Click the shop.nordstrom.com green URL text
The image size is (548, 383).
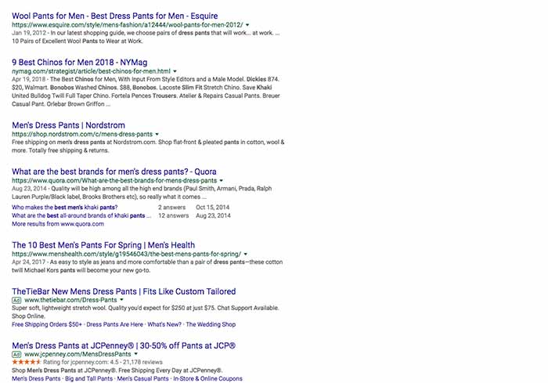pyautogui.click(x=82, y=134)
